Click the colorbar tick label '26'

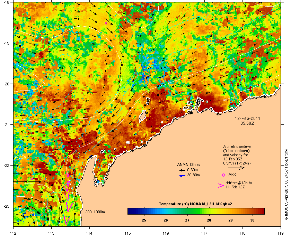click(x=166, y=220)
